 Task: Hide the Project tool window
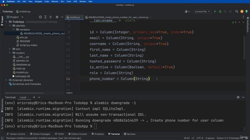click(62, 17)
